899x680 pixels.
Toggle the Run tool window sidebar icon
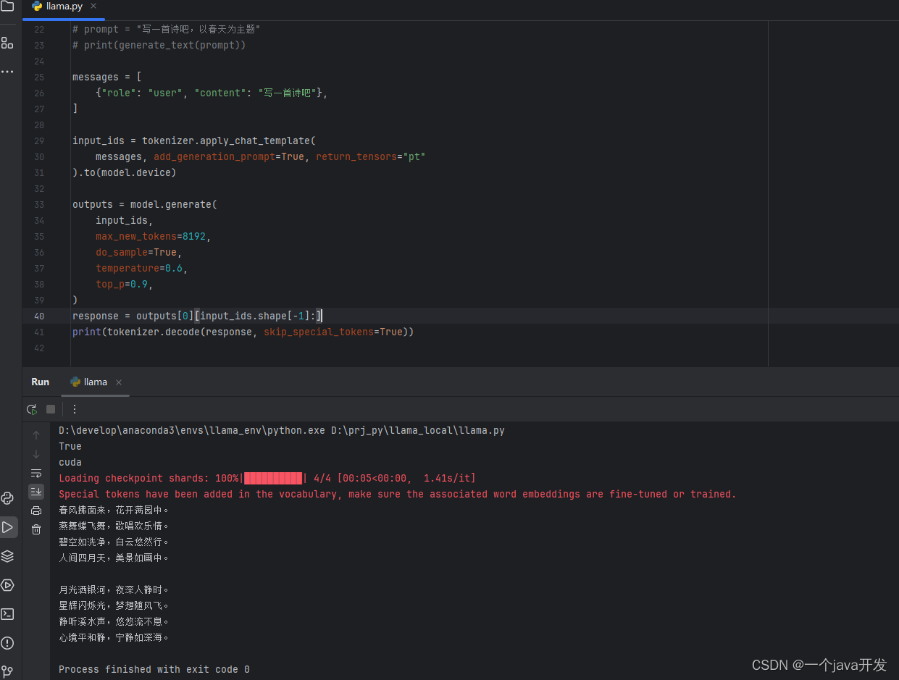pyautogui.click(x=7, y=527)
